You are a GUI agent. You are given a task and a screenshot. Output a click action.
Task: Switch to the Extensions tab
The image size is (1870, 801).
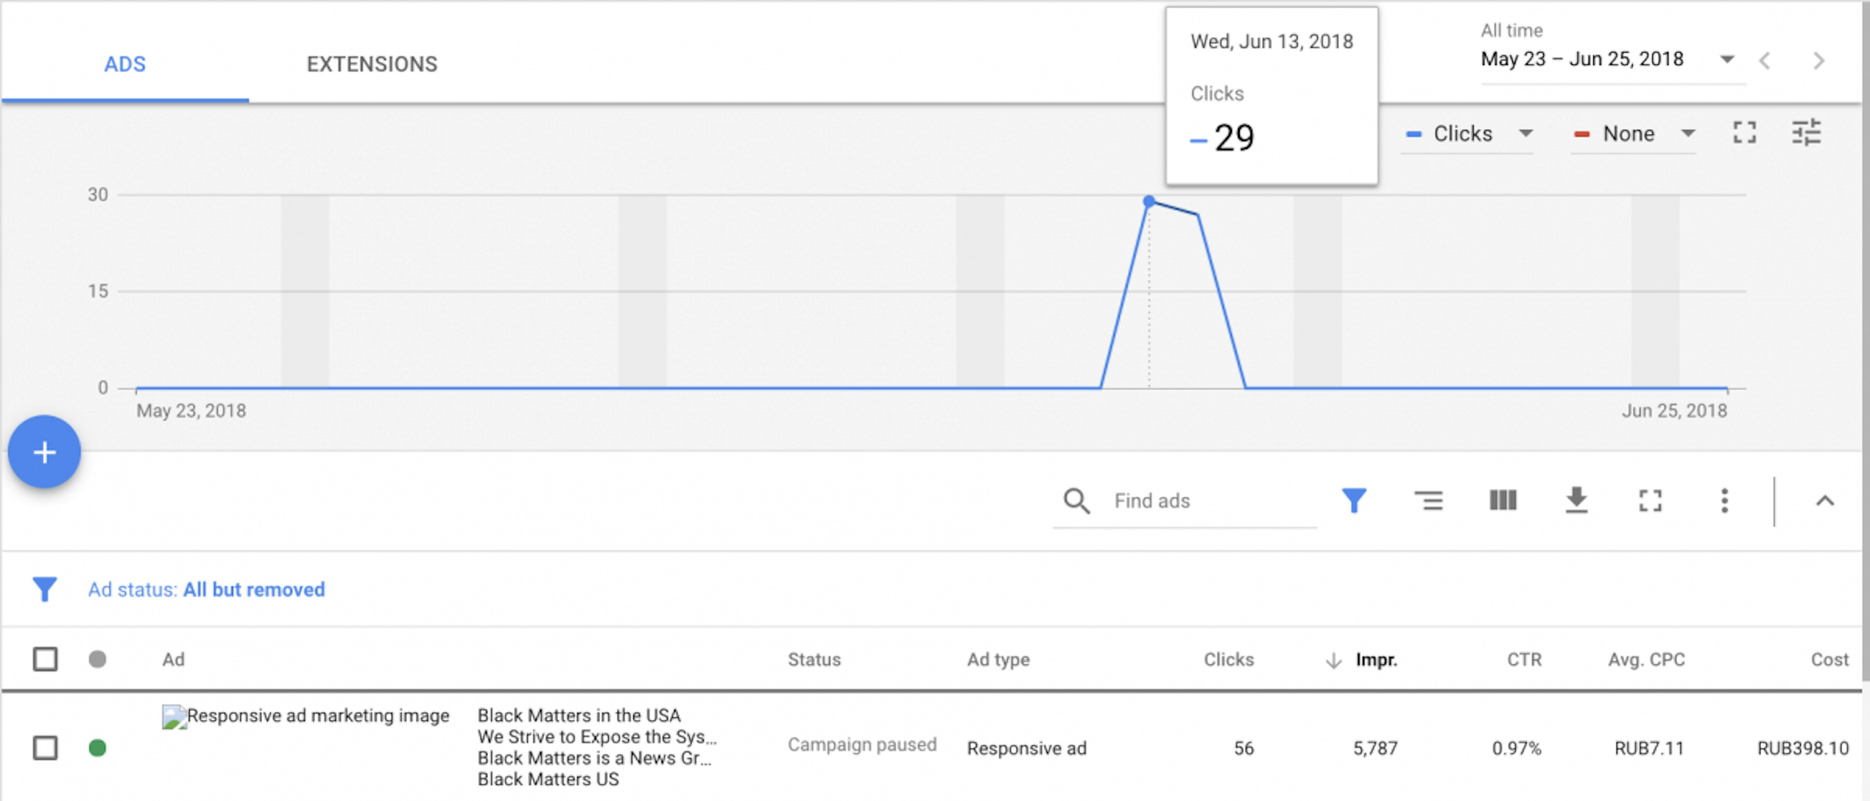372,64
